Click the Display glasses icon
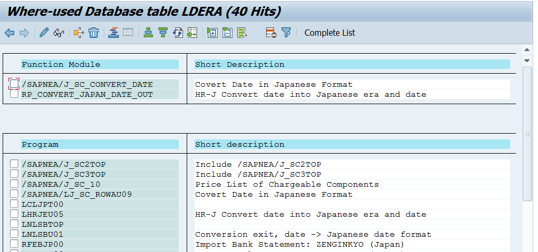The width and height of the screenshot is (538, 252). click(59, 33)
